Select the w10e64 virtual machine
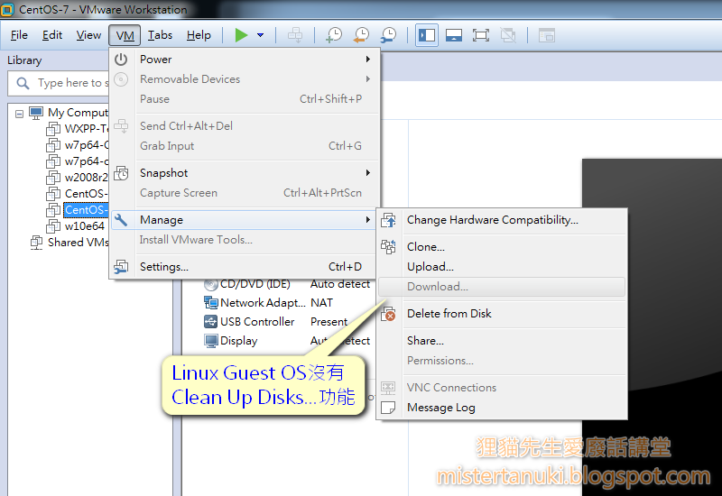This screenshot has height=496, width=722. coord(84,226)
